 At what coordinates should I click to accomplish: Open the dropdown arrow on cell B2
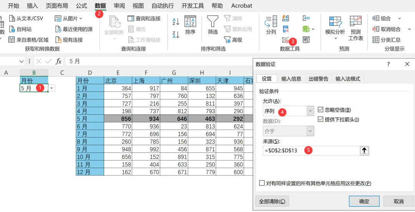pyautogui.click(x=52, y=88)
